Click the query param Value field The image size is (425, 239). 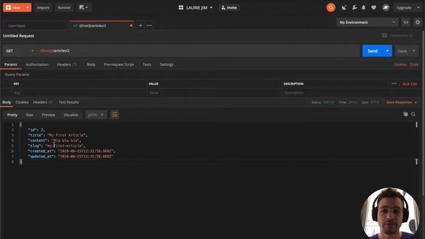pyautogui.click(x=214, y=93)
